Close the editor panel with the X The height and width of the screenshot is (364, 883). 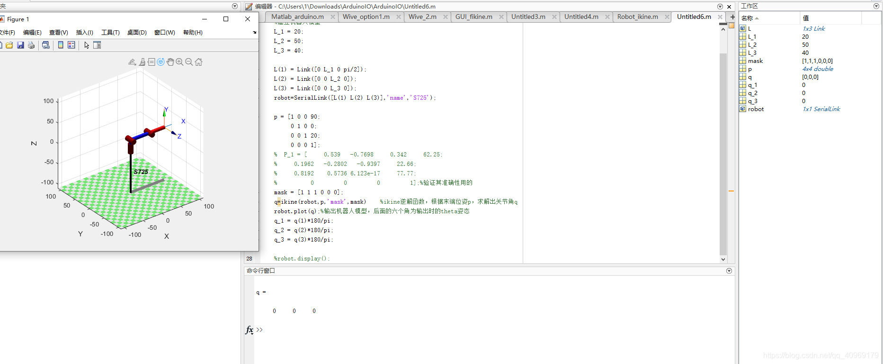point(729,7)
